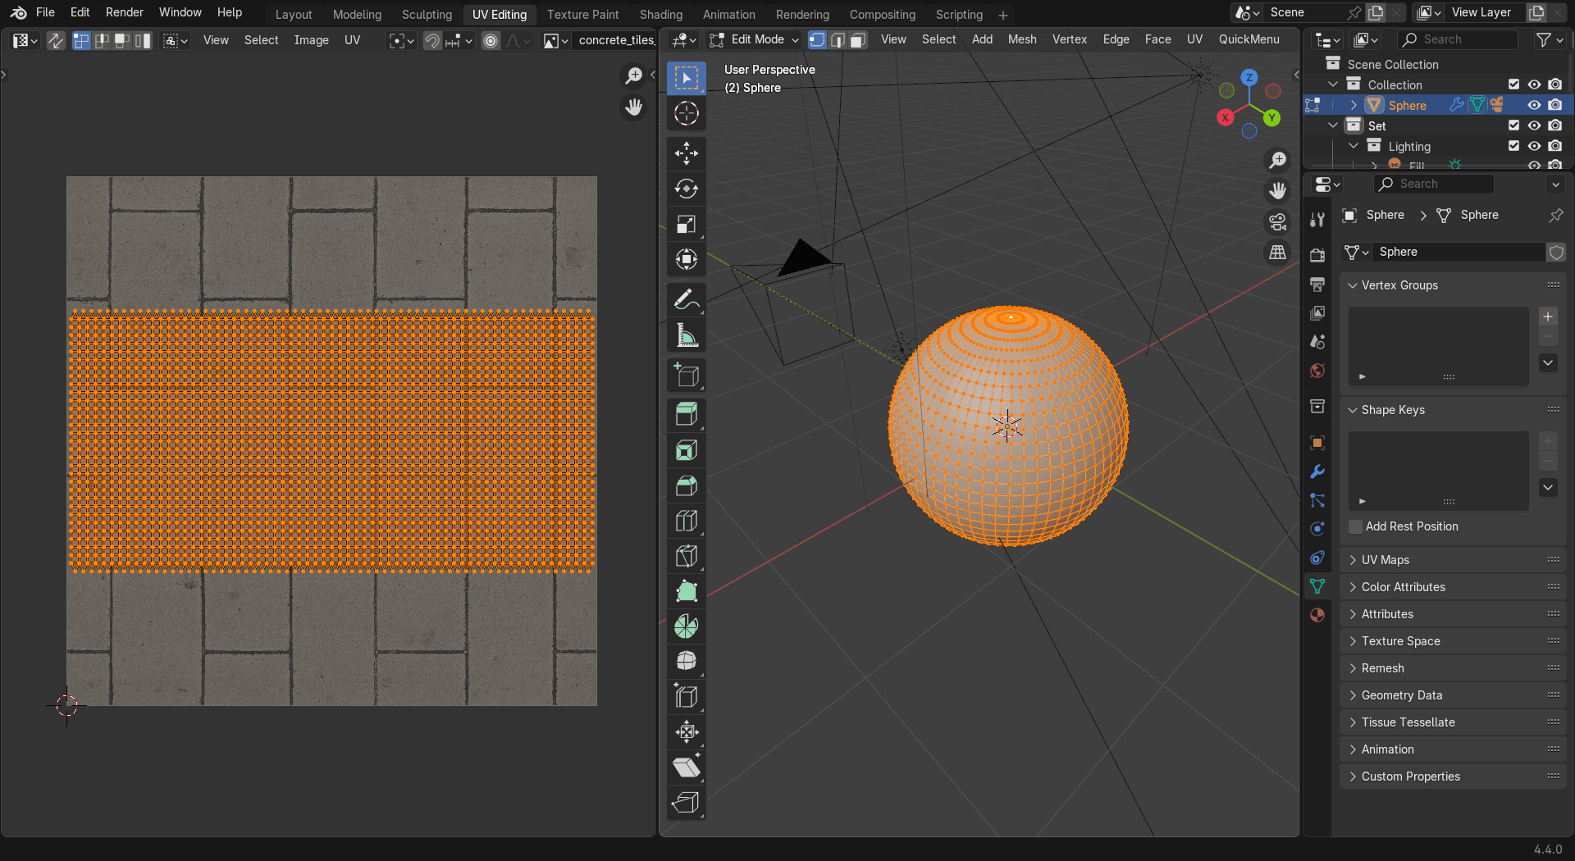Open the Material properties tab
This screenshot has width=1575, height=861.
[x=1317, y=615]
